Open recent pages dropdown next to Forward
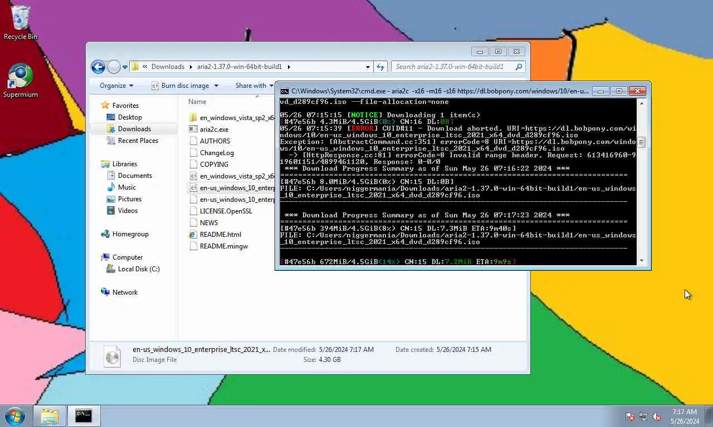 [x=125, y=67]
